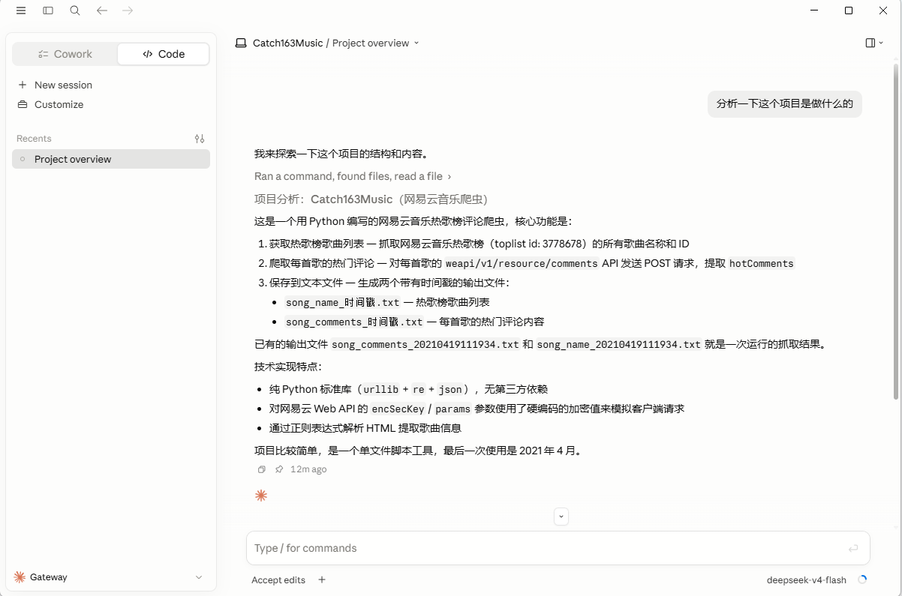Click the user message bubble '分析一下这个项目是做什么的'
The image size is (902, 596).
(x=785, y=104)
